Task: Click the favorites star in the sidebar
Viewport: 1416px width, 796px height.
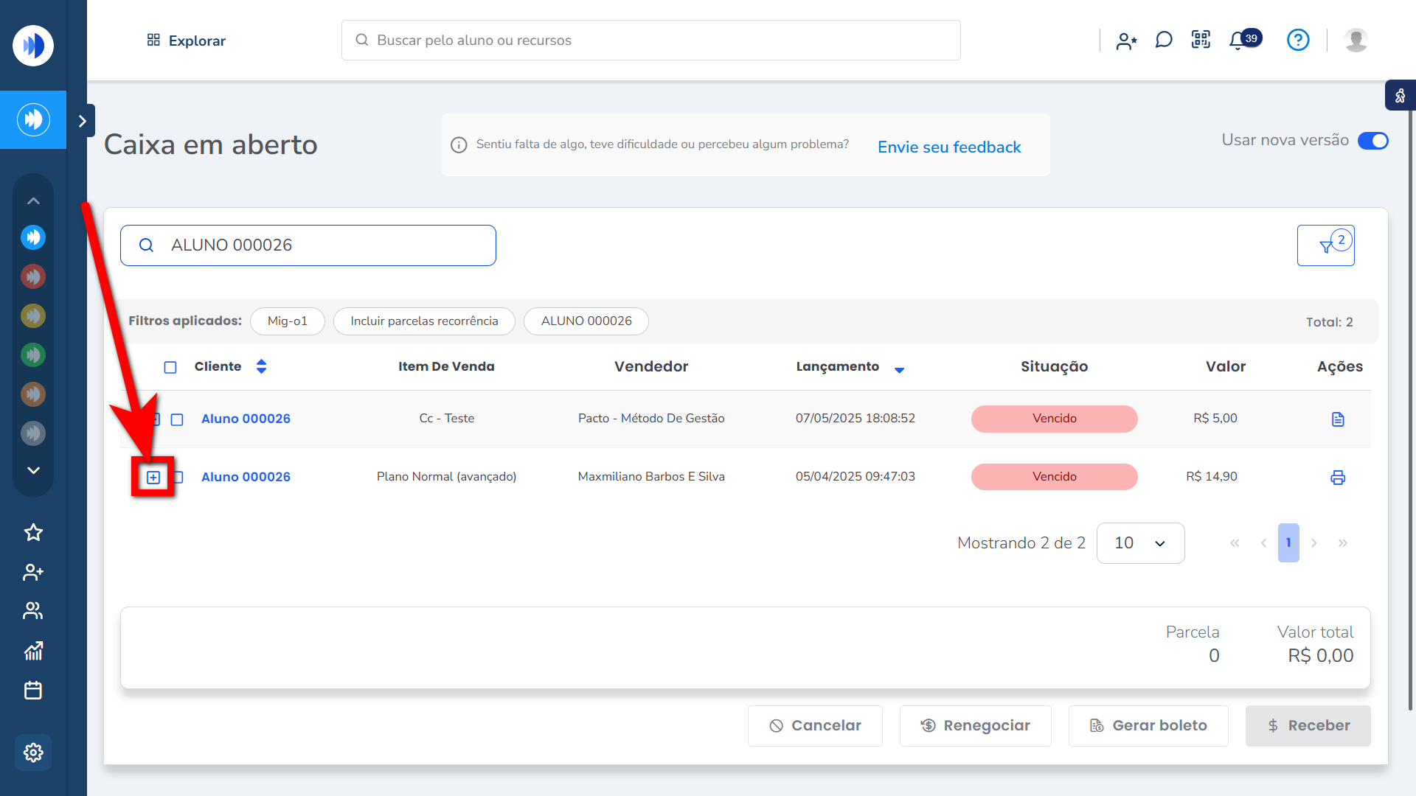Action: coord(33,533)
